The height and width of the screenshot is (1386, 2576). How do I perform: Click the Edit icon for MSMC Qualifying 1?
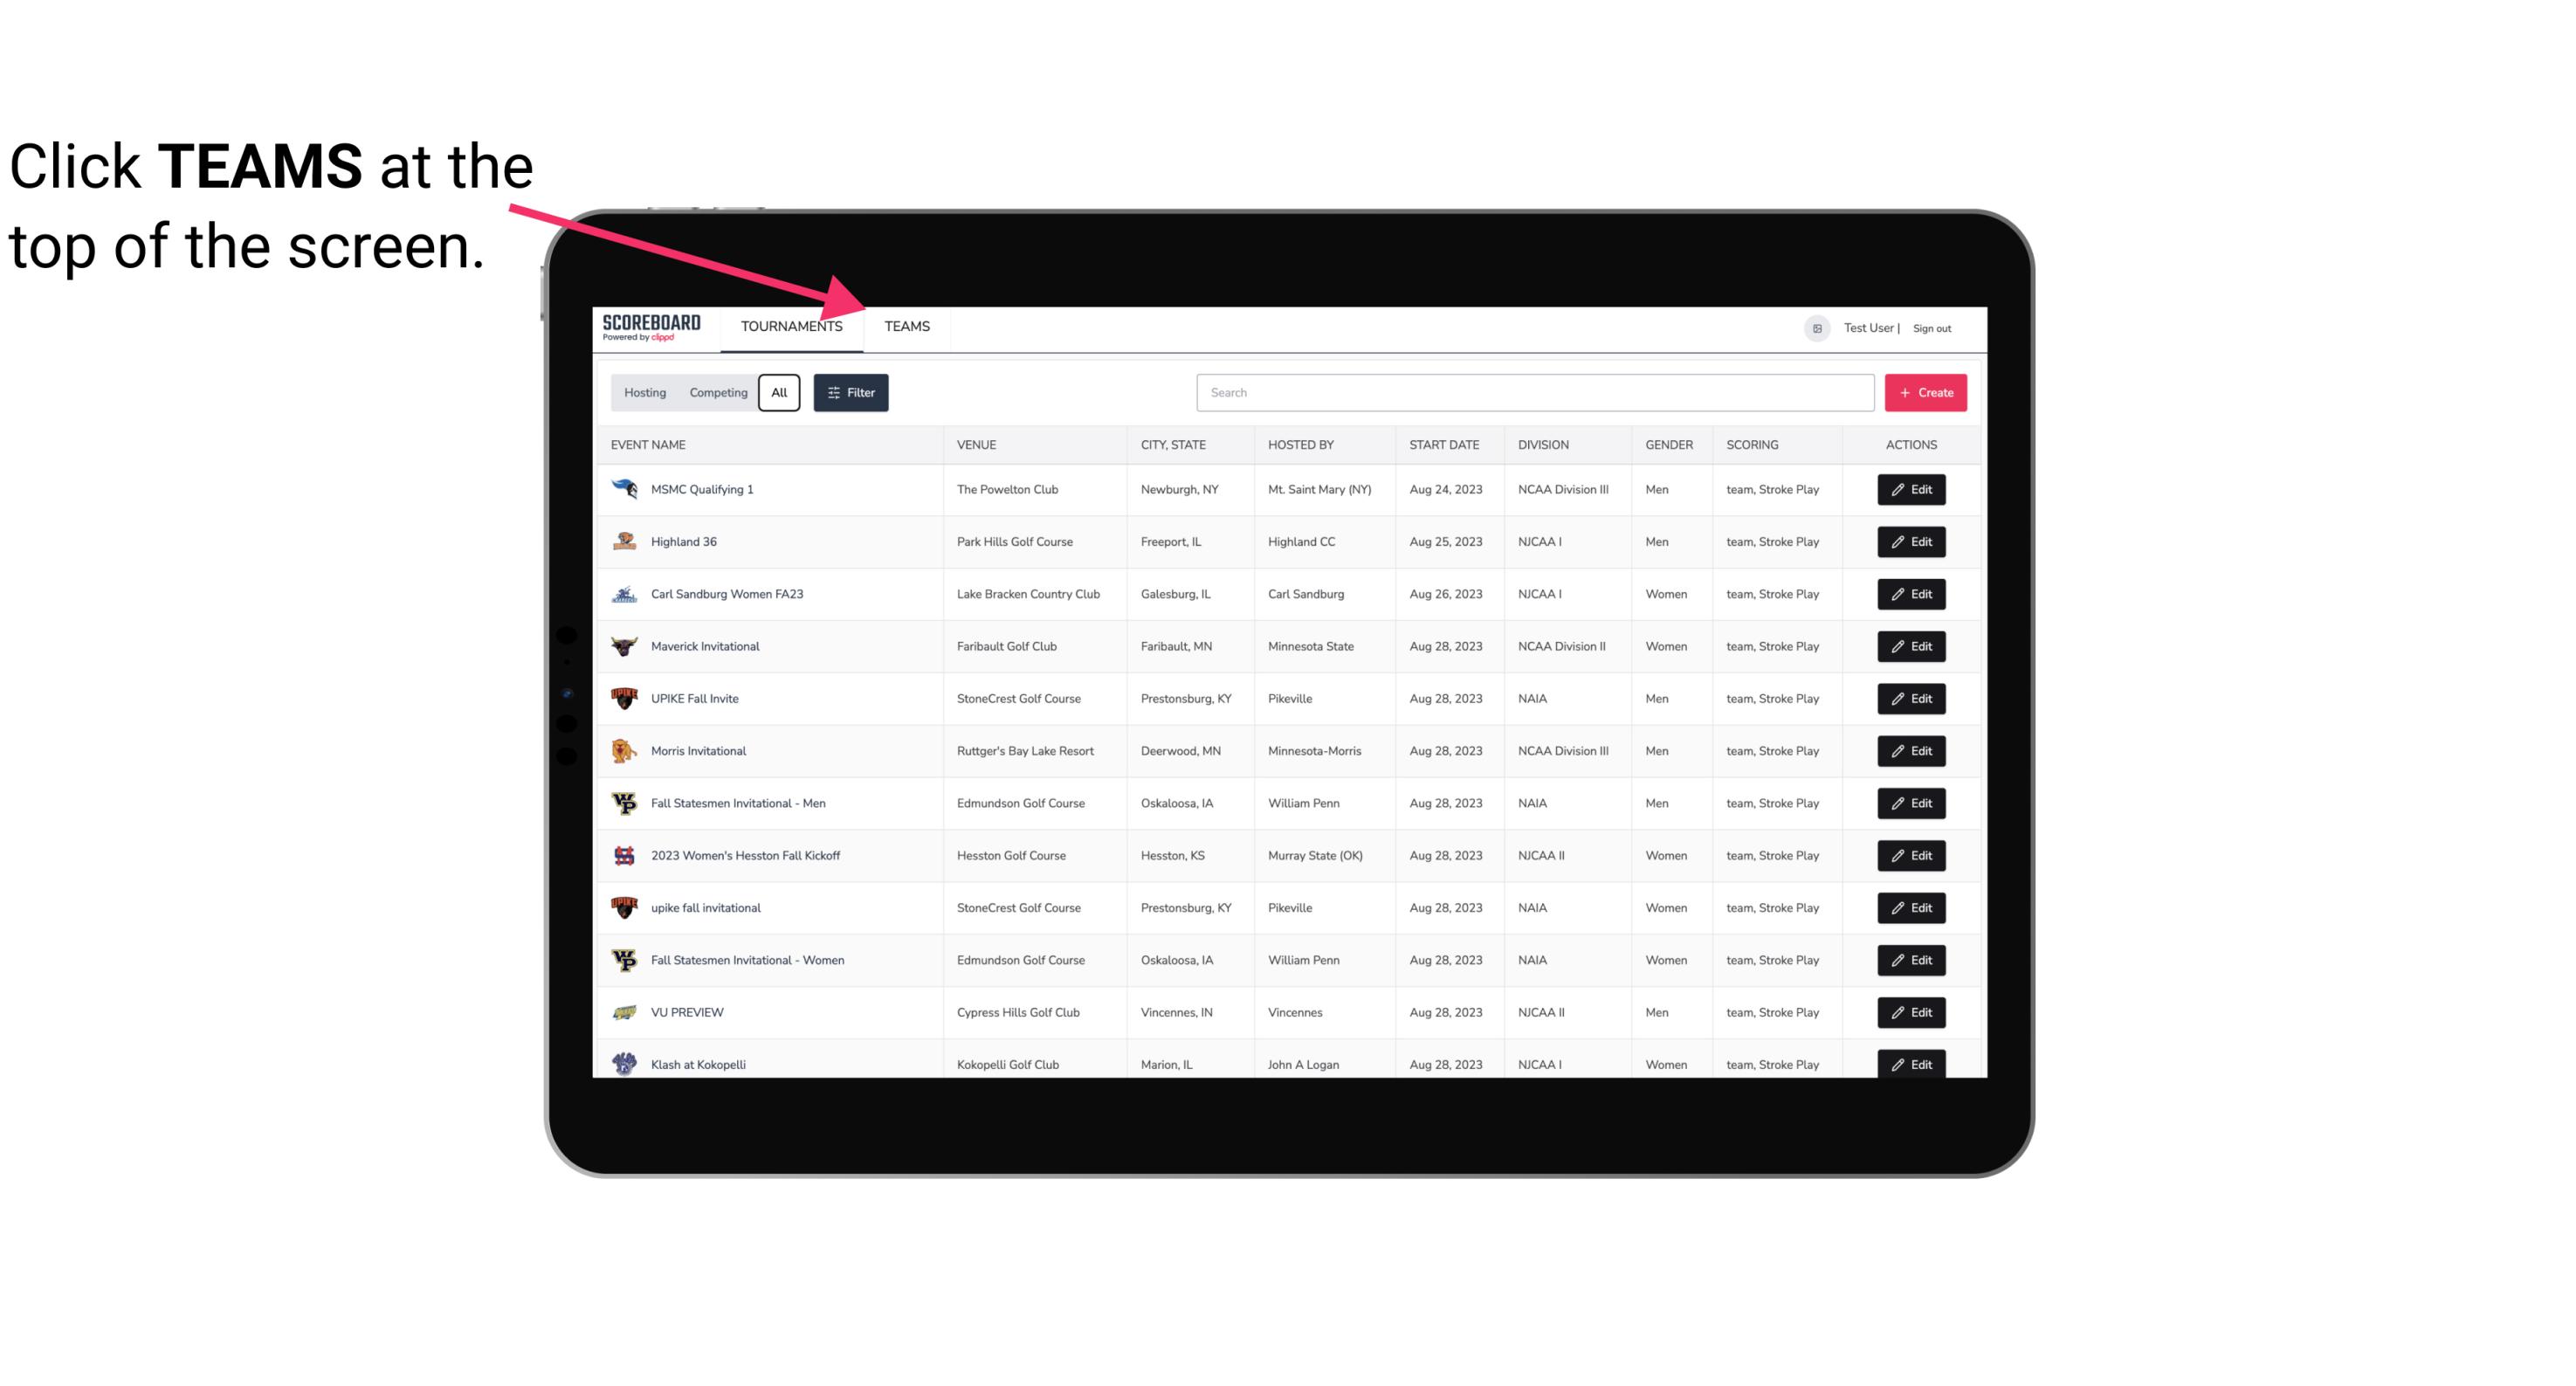(1912, 490)
